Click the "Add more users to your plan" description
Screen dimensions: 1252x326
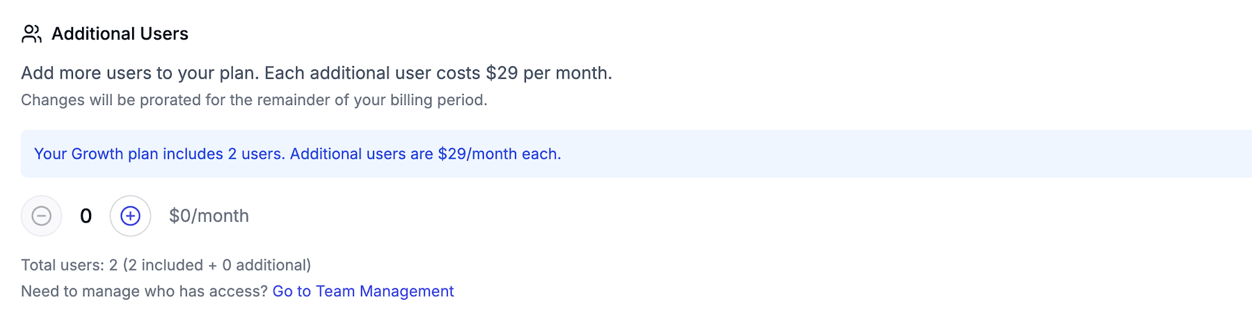(x=139, y=73)
